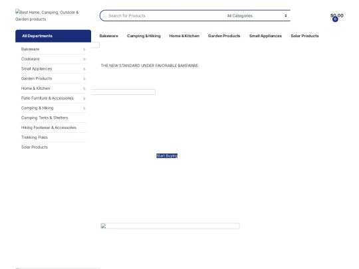Screen dimensions: 359x269
Task: Open Home & Kitchen in the top navigation
Action: (184, 36)
